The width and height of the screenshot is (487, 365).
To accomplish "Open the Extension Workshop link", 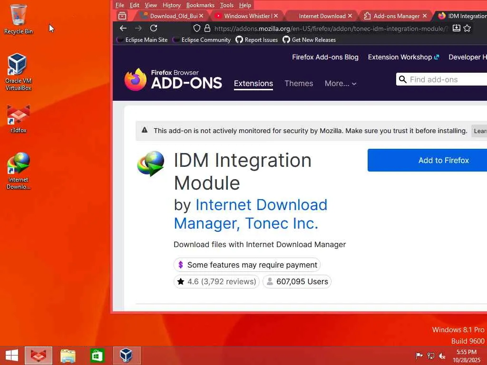I will (403, 57).
